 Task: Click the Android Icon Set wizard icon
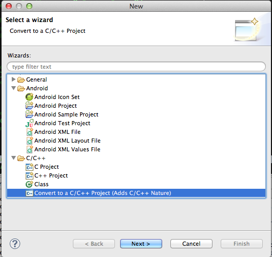coord(29,97)
